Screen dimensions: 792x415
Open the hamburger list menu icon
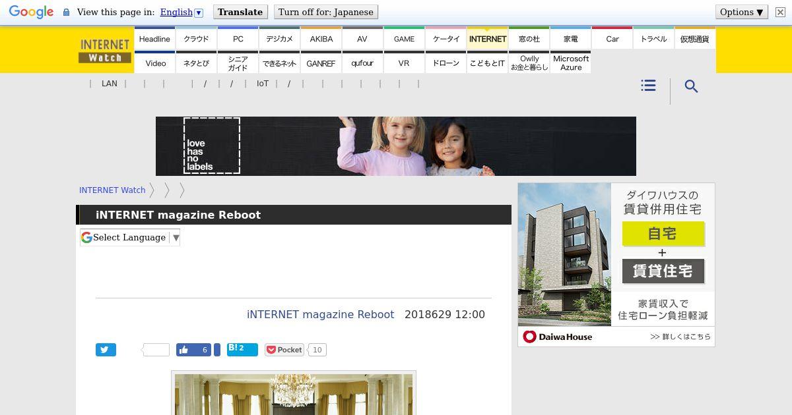coord(648,86)
